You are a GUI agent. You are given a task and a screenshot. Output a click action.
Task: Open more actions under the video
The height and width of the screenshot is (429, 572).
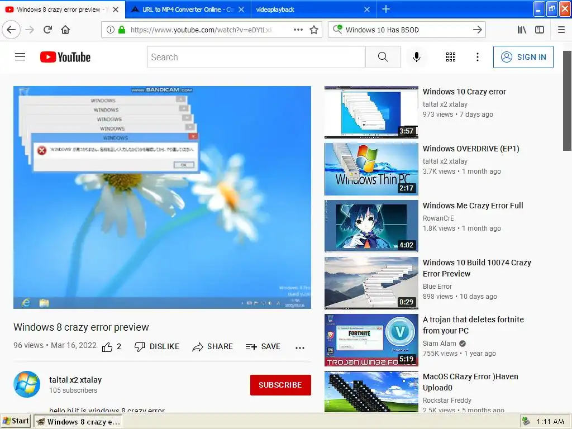(x=300, y=347)
